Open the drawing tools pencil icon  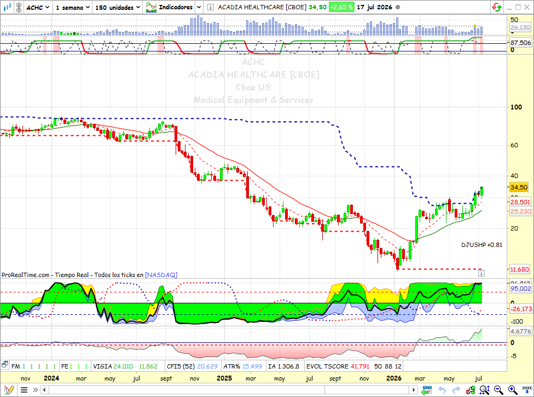(9, 389)
